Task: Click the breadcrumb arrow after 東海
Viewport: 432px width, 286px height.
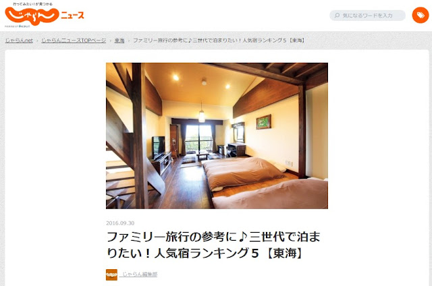Action: tap(129, 40)
